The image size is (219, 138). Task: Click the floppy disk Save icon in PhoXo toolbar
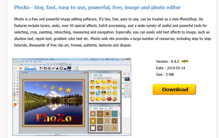(21, 64)
